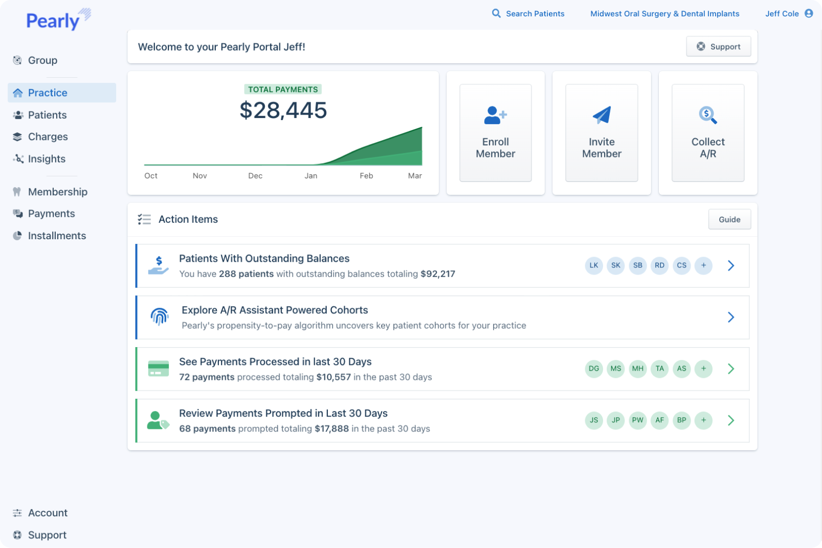
Task: Click the Practice home icon
Action: point(18,93)
